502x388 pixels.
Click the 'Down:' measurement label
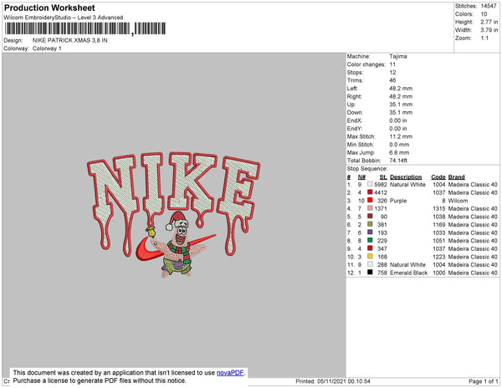click(x=355, y=113)
